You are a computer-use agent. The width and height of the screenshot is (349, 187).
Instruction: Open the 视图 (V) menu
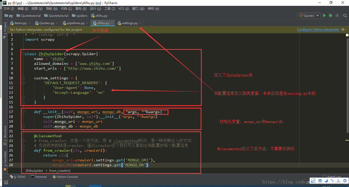pyautogui.click(x=37, y=8)
